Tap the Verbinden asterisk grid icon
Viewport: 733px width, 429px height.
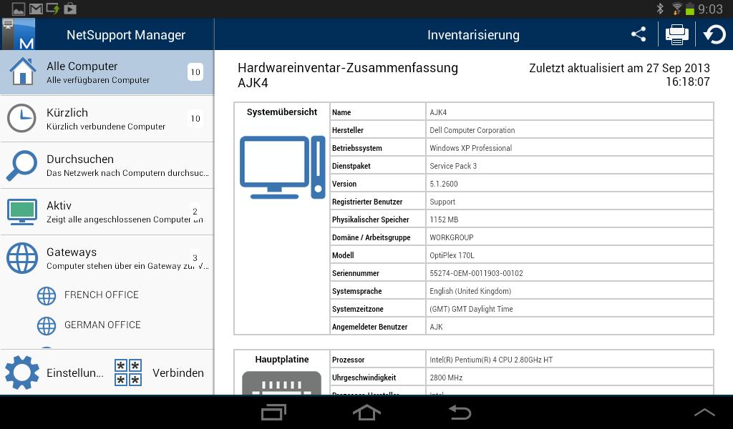point(128,373)
